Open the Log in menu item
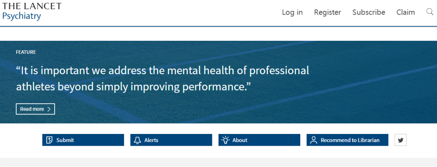The width and height of the screenshot is (437, 167). [x=292, y=12]
